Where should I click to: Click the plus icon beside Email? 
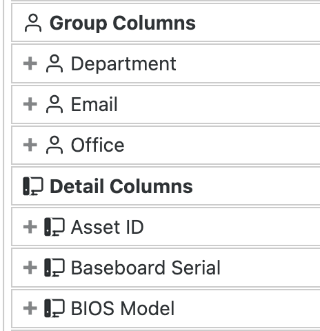click(x=30, y=104)
